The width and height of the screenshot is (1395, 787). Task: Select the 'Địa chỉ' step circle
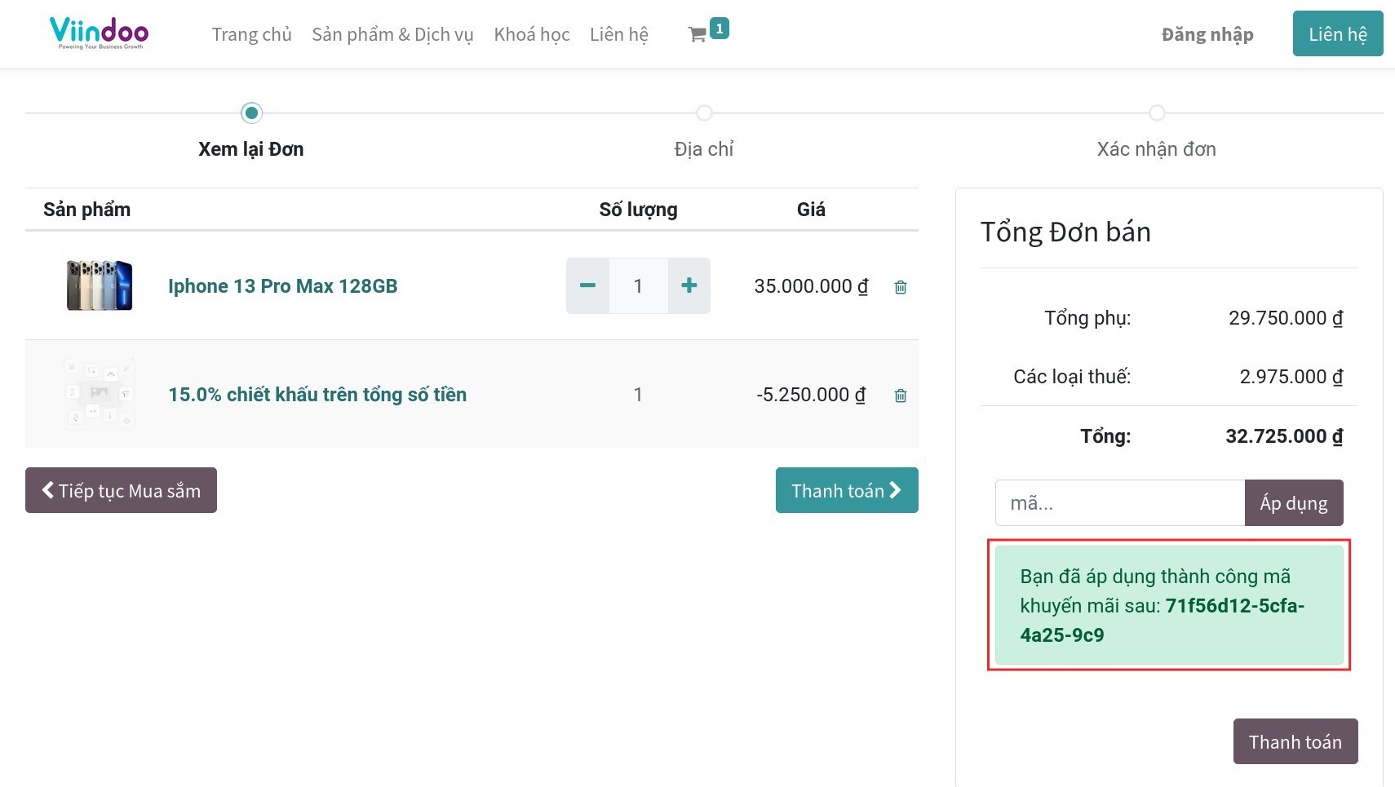point(704,113)
